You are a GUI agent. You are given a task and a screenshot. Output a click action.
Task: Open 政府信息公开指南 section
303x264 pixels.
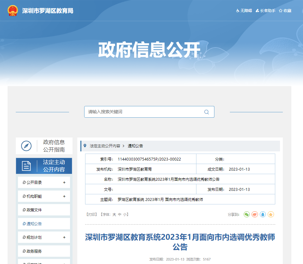click(x=44, y=146)
